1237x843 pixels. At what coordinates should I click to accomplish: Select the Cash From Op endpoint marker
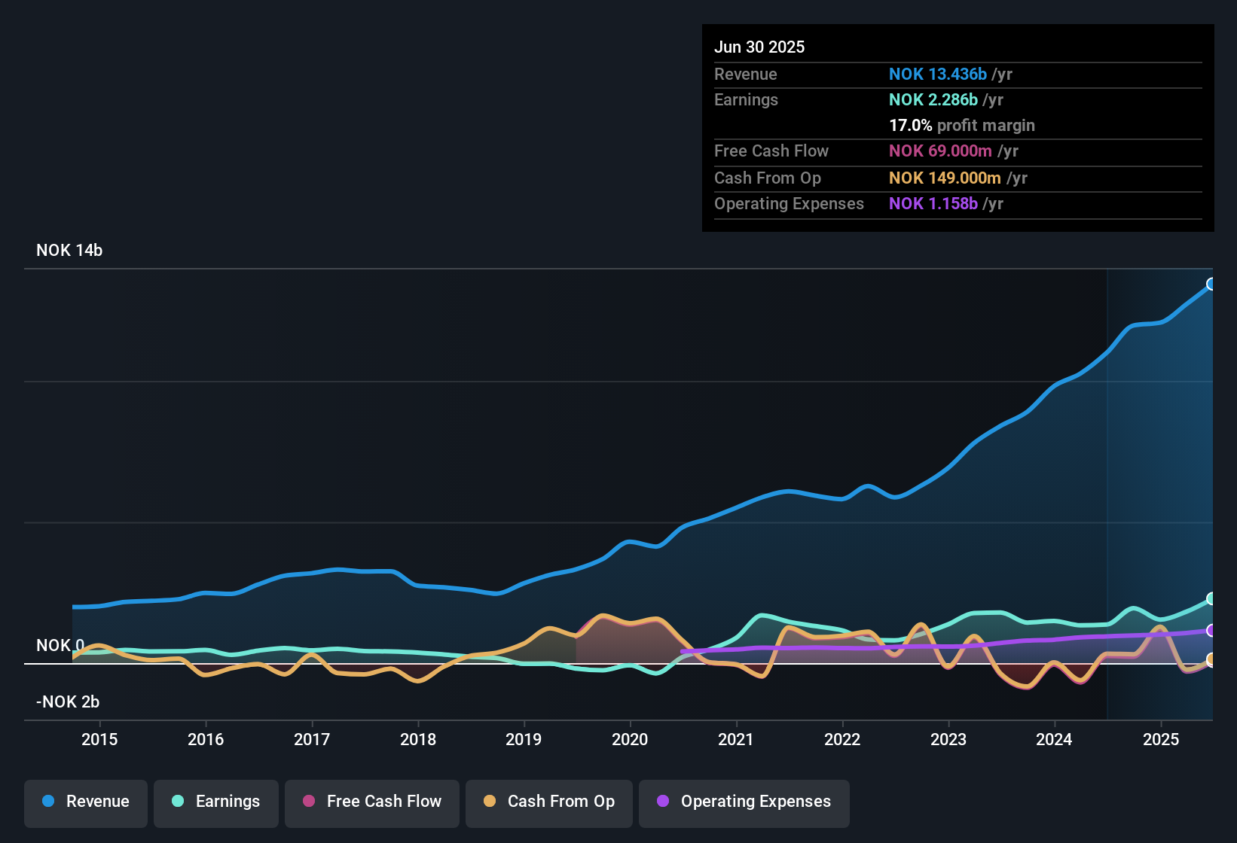[x=1211, y=659]
